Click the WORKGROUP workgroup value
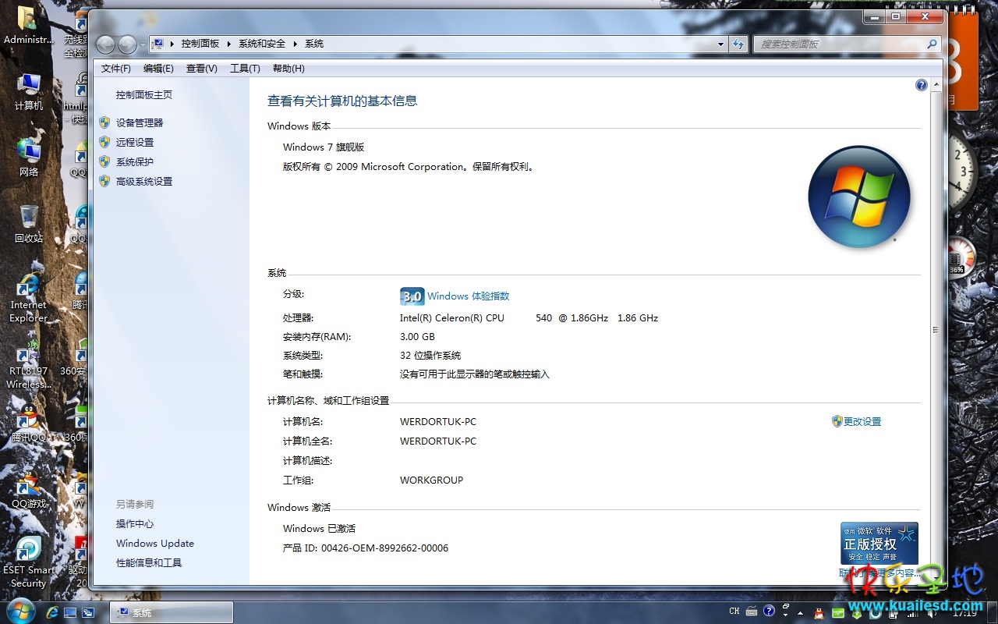Image resolution: width=998 pixels, height=624 pixels. pos(431,480)
